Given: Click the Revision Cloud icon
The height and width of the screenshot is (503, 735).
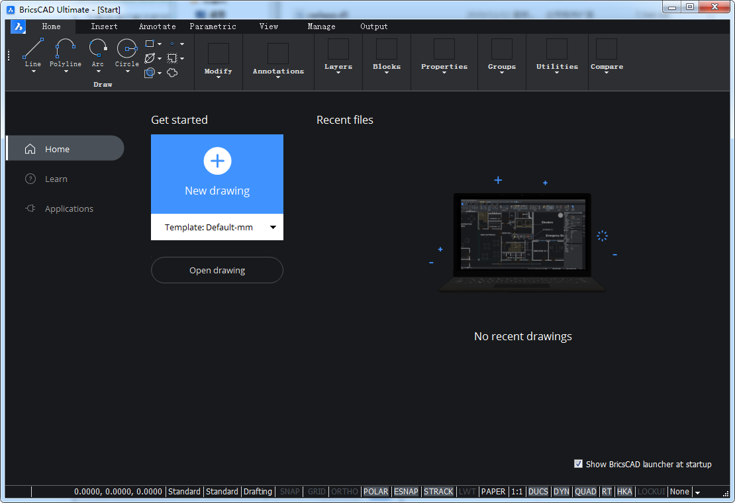Looking at the screenshot, I should 172,73.
